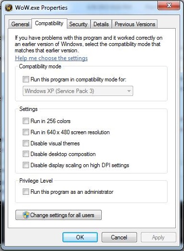Image resolution: width=184 pixels, height=251 pixels.
Task: Go to the Previous Versions tab
Action: (x=135, y=24)
